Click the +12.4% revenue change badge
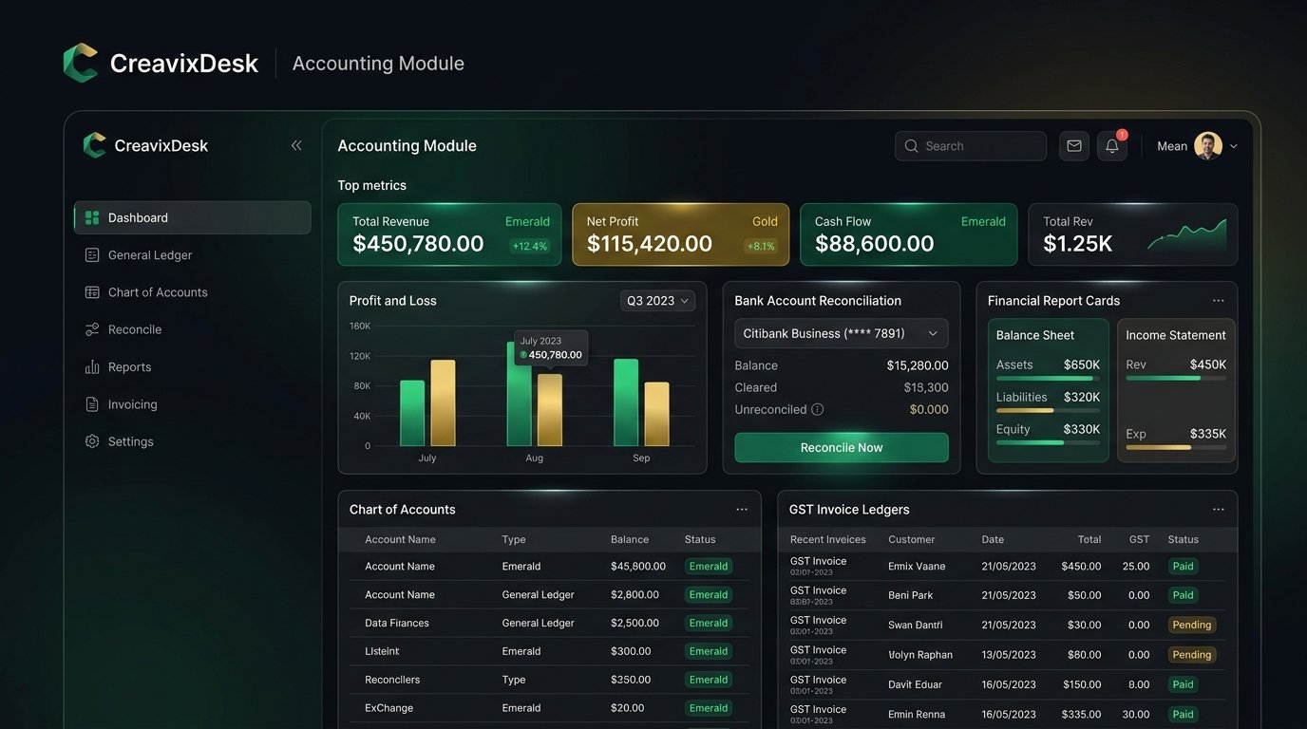 (x=529, y=246)
